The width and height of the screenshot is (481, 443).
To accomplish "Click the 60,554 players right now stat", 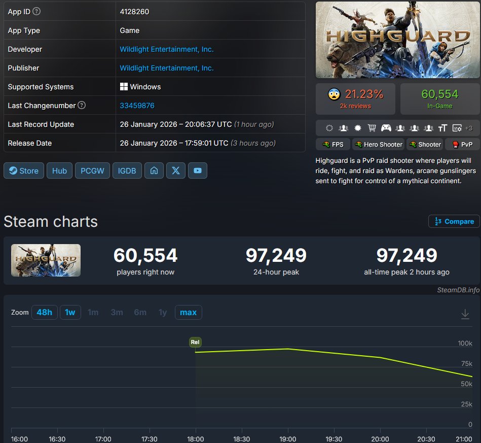I will pyautogui.click(x=145, y=261).
